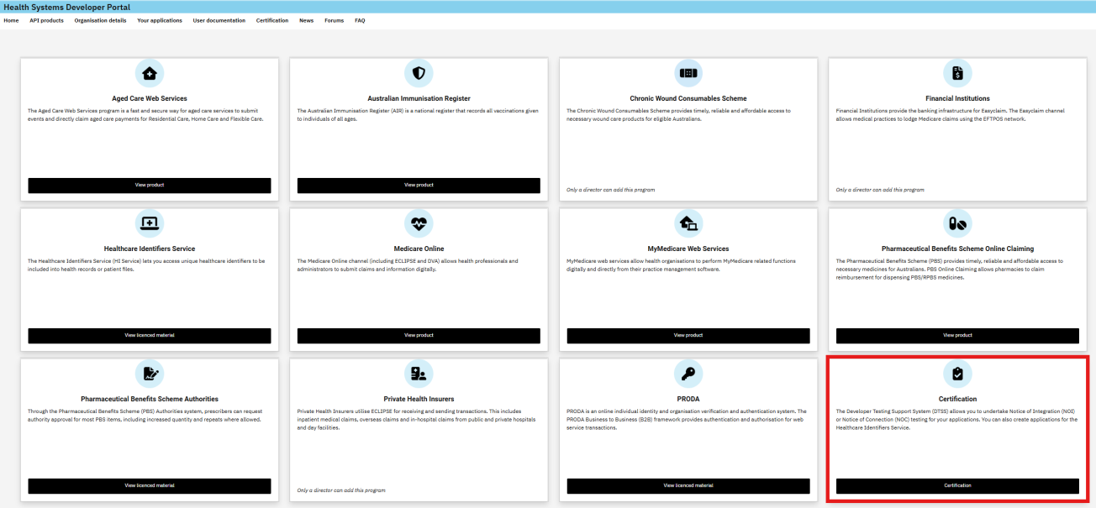Click the Financial Institutions dollar icon
1096x508 pixels.
957,73
